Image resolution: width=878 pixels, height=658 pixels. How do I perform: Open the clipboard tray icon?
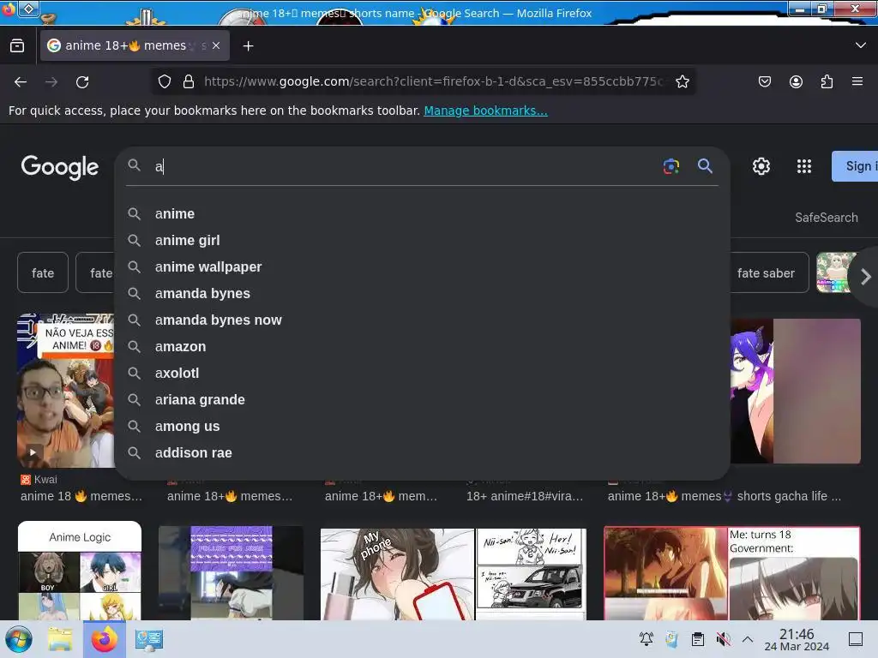(x=698, y=638)
